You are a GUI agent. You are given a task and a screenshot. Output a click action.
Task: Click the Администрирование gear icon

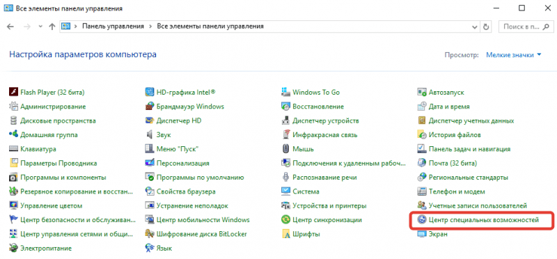click(13, 107)
